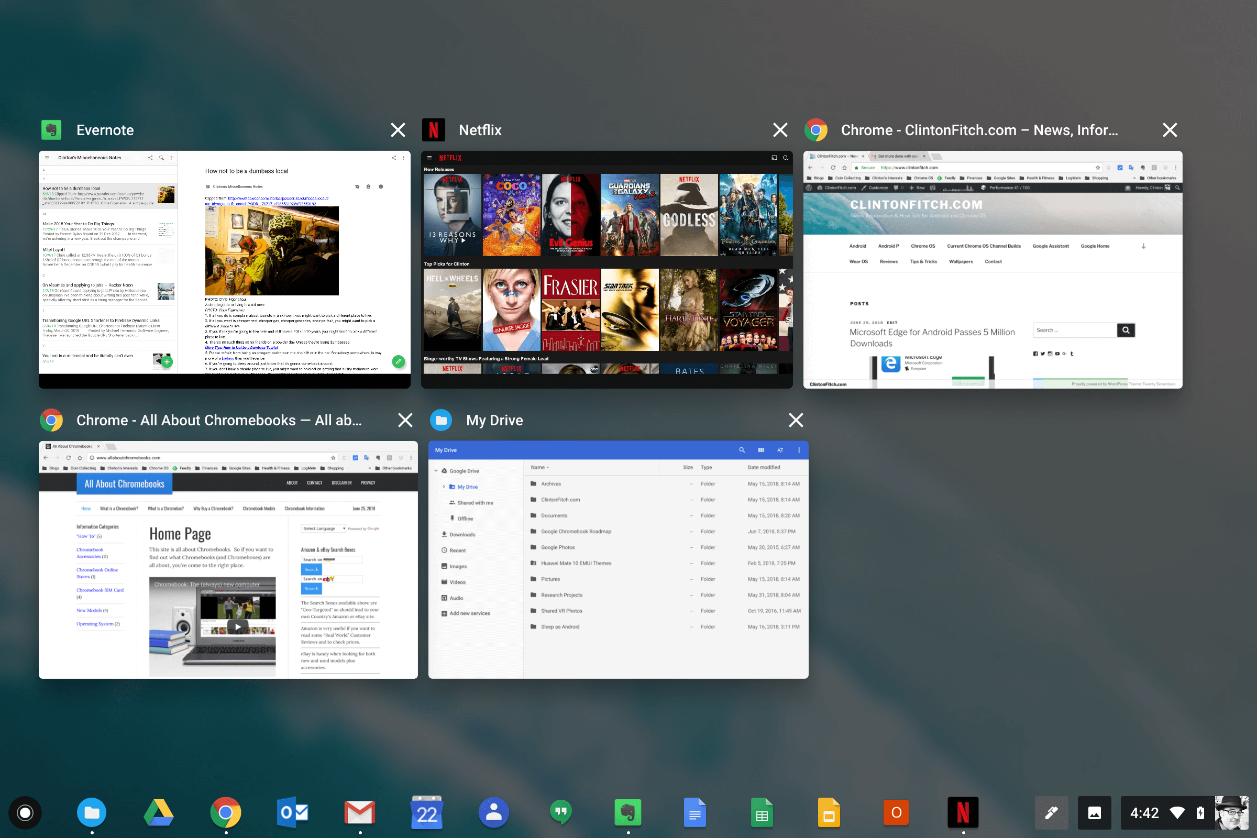Select Research Projects folder row
This screenshot has height=838, width=1257.
click(666, 595)
